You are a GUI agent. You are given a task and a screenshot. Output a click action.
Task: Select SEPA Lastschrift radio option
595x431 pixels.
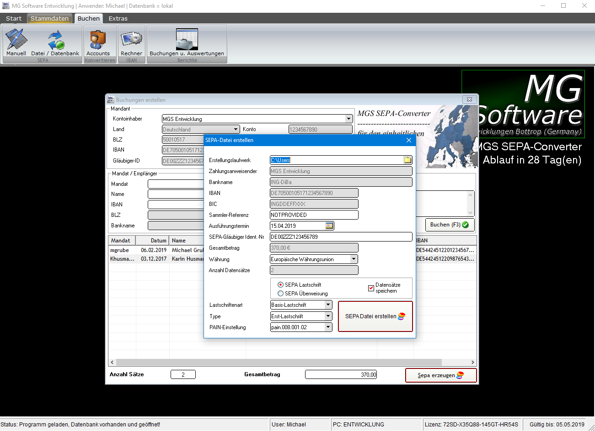[x=281, y=285]
